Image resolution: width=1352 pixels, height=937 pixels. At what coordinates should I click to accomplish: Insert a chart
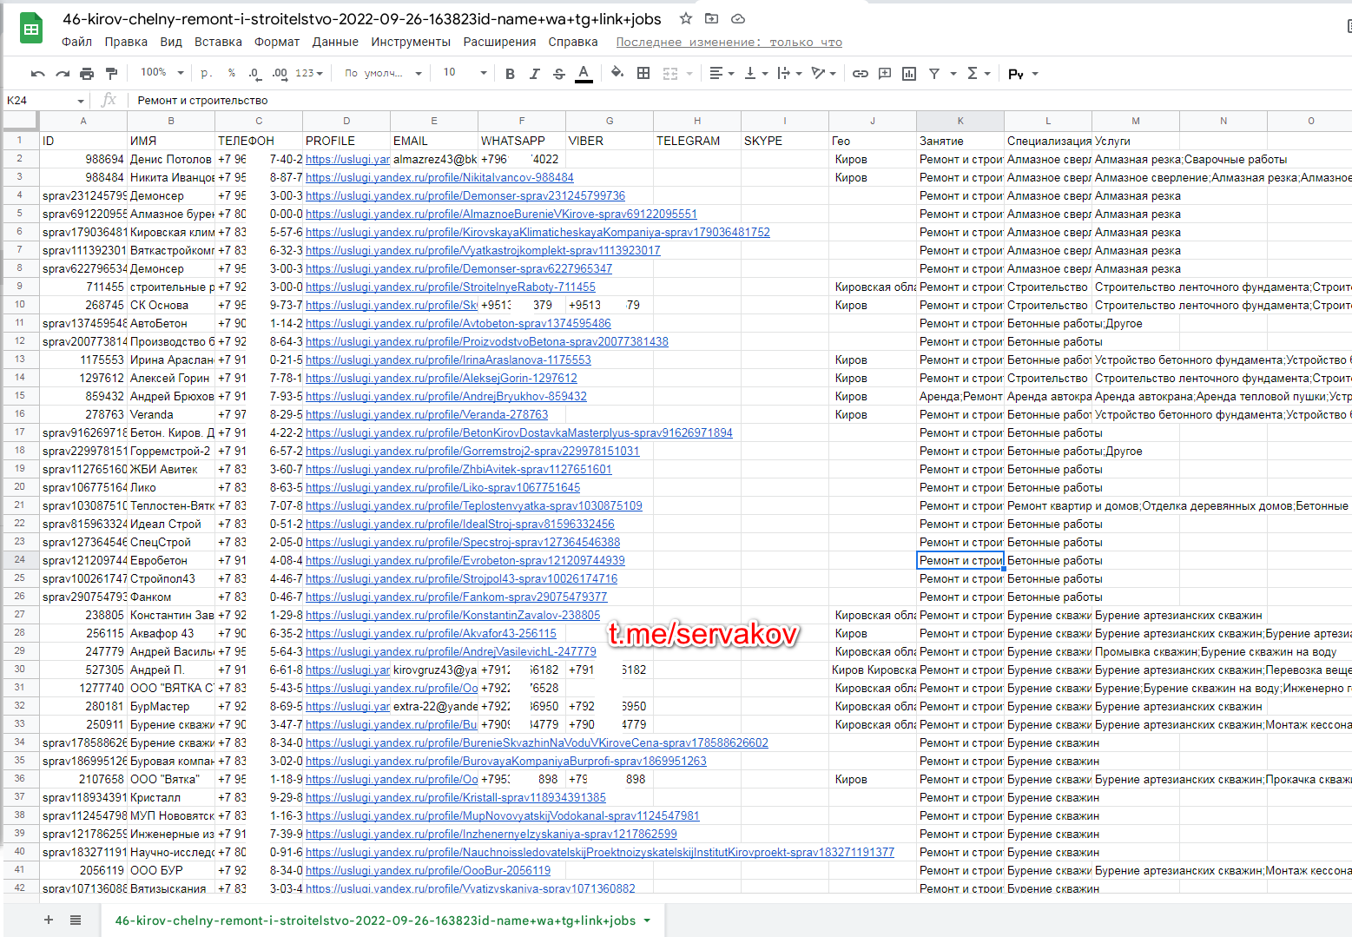click(909, 74)
